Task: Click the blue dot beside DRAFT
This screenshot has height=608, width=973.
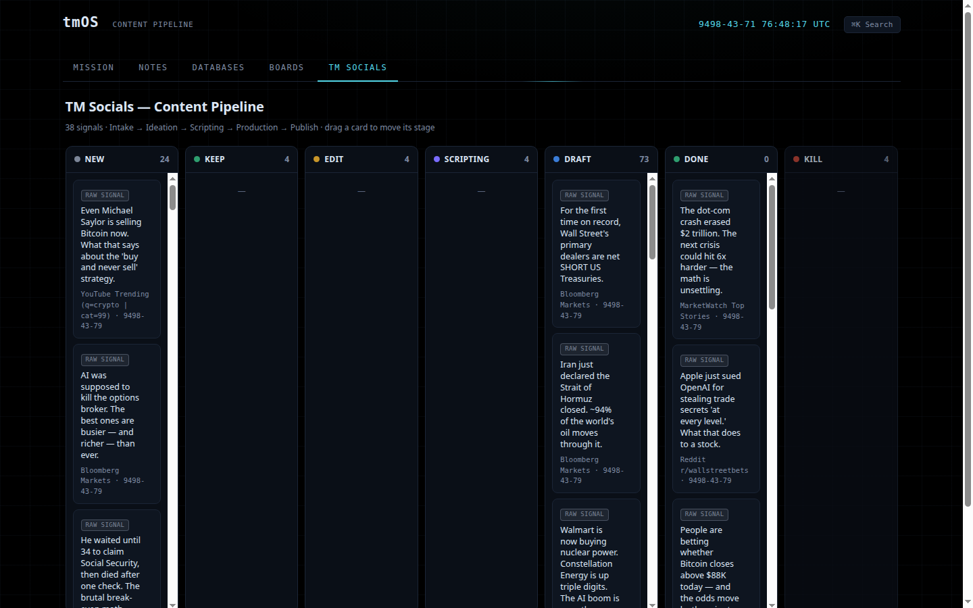Action: 556,159
